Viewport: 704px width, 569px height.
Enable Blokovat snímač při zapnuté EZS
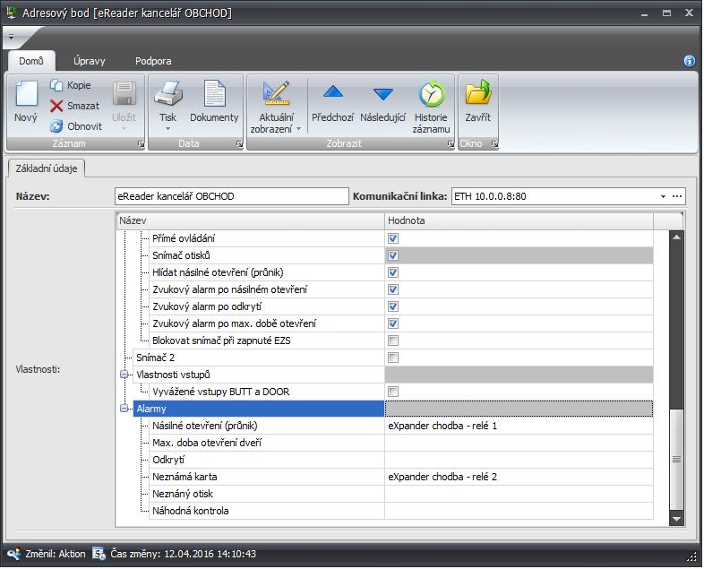[393, 341]
